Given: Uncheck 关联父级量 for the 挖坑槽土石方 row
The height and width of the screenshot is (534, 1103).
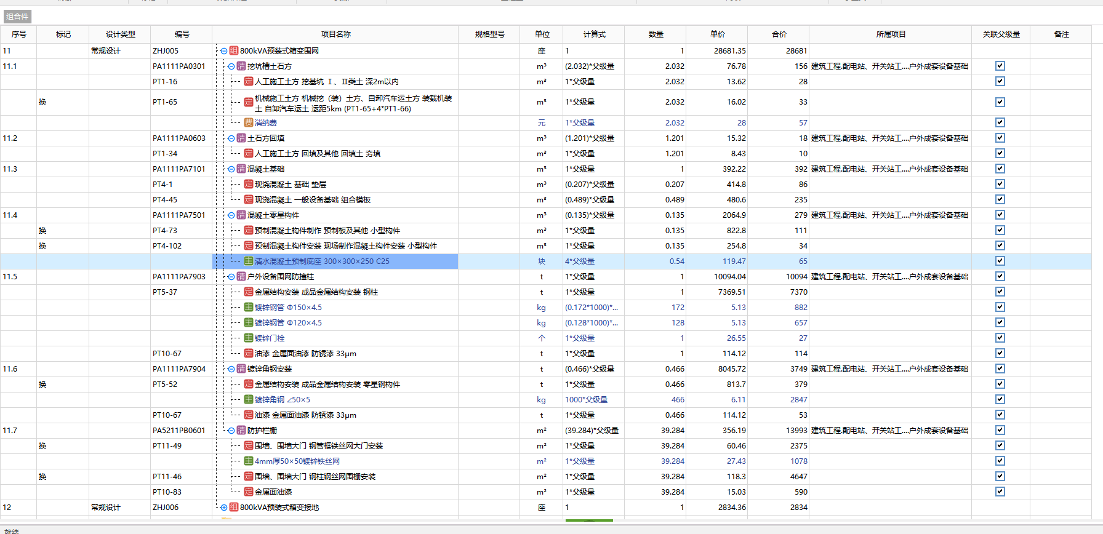Looking at the screenshot, I should pyautogui.click(x=1000, y=66).
